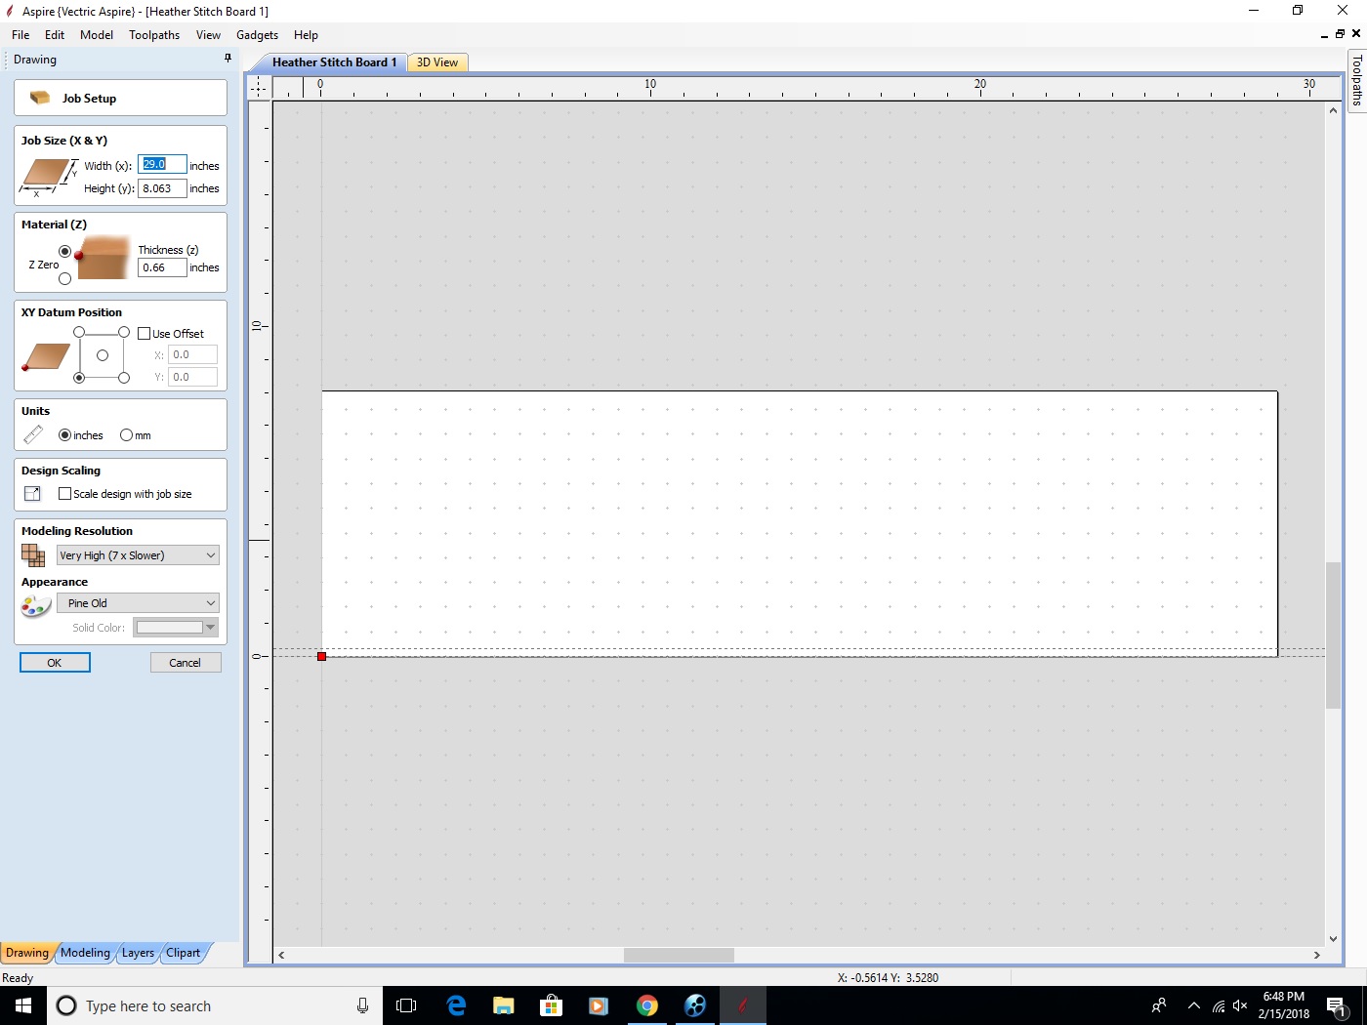Select Z Zero bottom of material radio

coord(64,279)
